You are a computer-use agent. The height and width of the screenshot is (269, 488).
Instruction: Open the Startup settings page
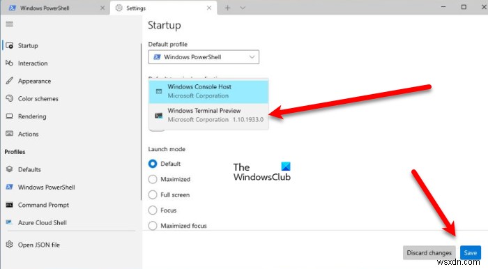71,46
